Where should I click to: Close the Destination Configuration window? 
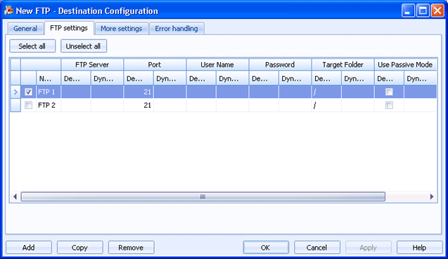[x=437, y=11]
